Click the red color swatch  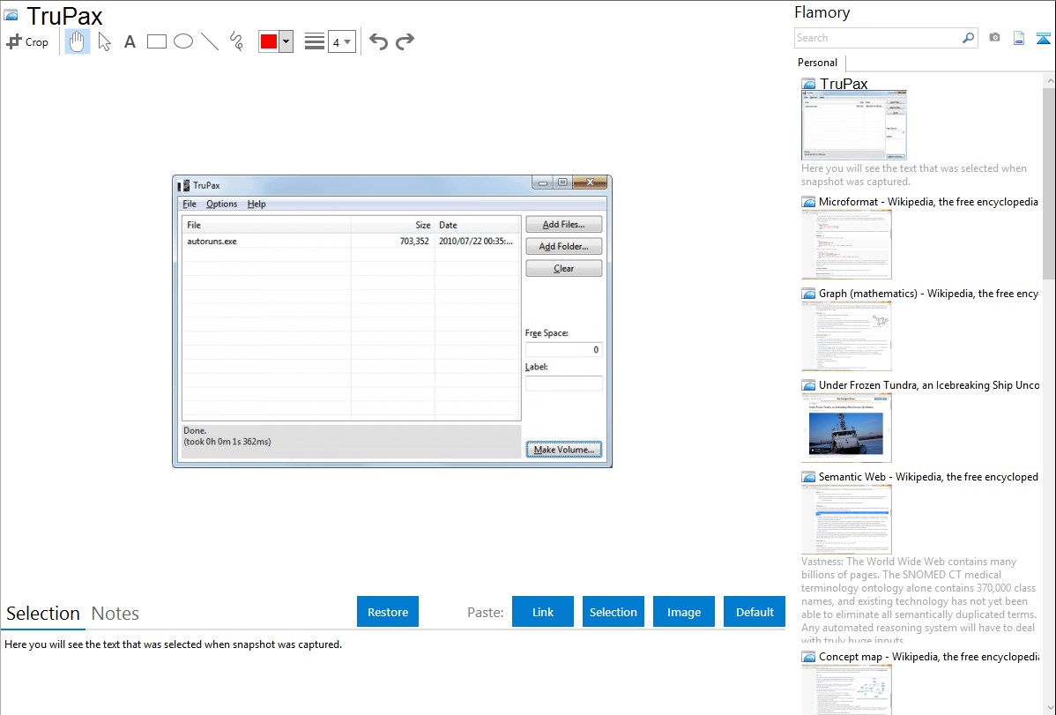[269, 41]
